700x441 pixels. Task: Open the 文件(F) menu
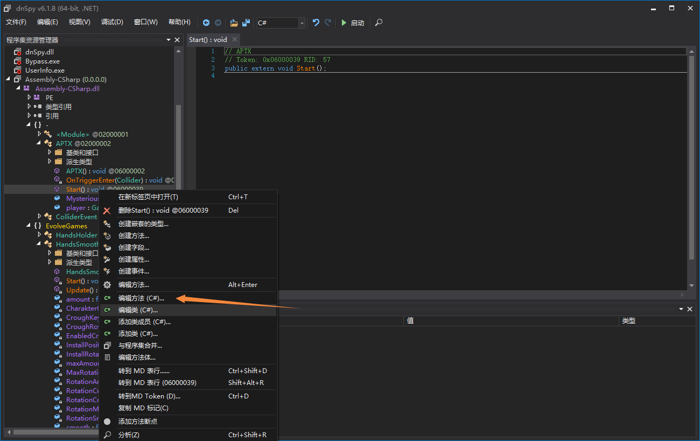16,22
